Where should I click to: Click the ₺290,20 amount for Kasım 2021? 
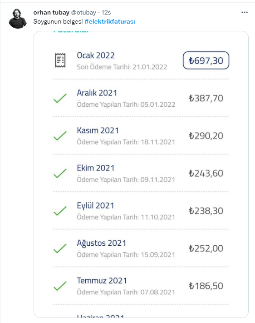click(x=206, y=136)
